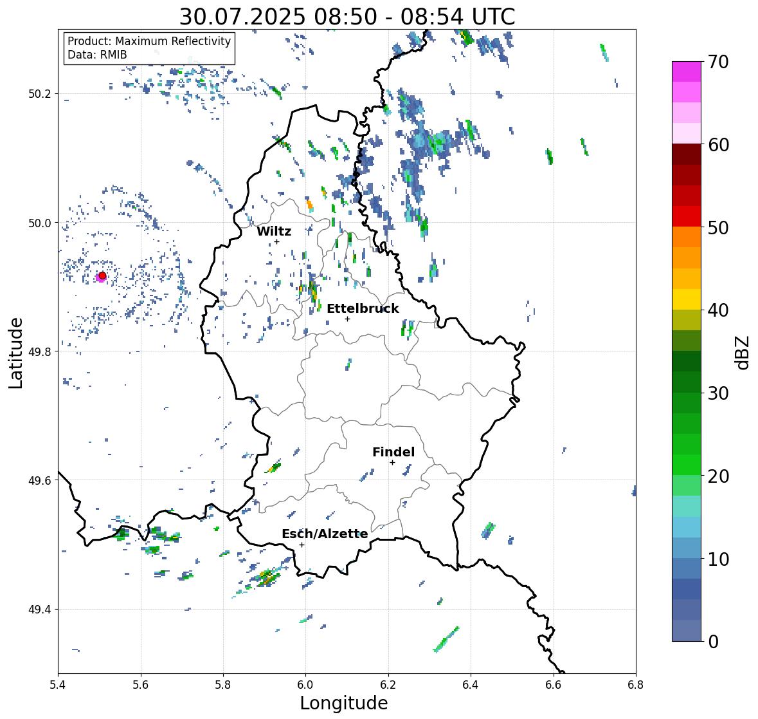
Task: Click the Longitude axis label
Action: point(344,703)
